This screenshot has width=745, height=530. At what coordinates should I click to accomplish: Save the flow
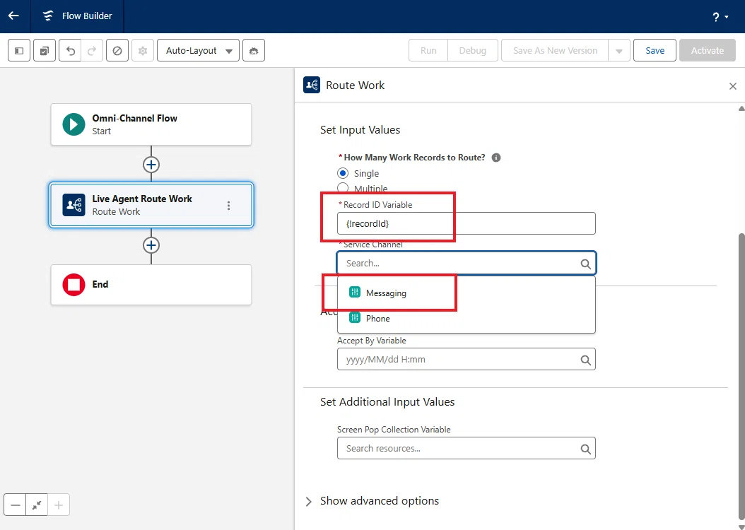coord(655,50)
